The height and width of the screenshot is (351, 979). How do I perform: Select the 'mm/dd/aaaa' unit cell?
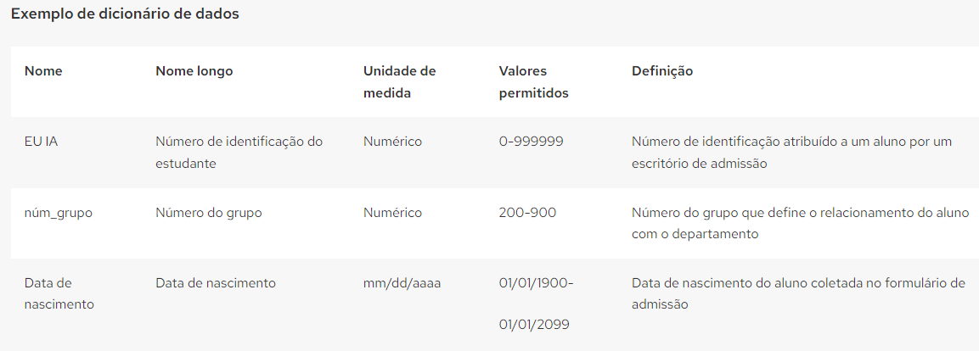pos(402,283)
